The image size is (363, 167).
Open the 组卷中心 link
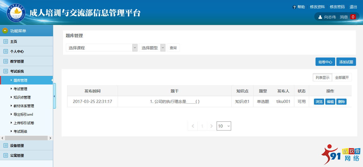[325, 62]
